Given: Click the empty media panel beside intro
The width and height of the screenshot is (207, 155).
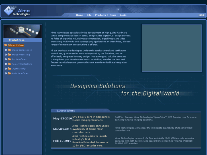Looking at the screenshot, I should (x=172, y=48).
